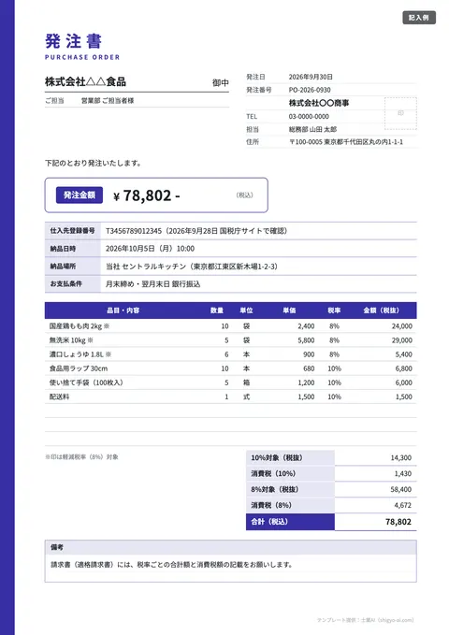Viewport: 449px width, 635px height.
Task: Click contact 総務部 山田 太郎
Action: [312, 129]
